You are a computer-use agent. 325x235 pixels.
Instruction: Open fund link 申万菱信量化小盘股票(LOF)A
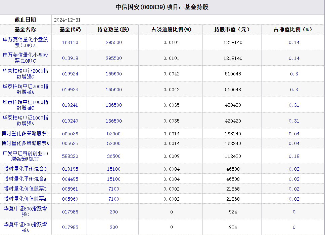(26, 42)
